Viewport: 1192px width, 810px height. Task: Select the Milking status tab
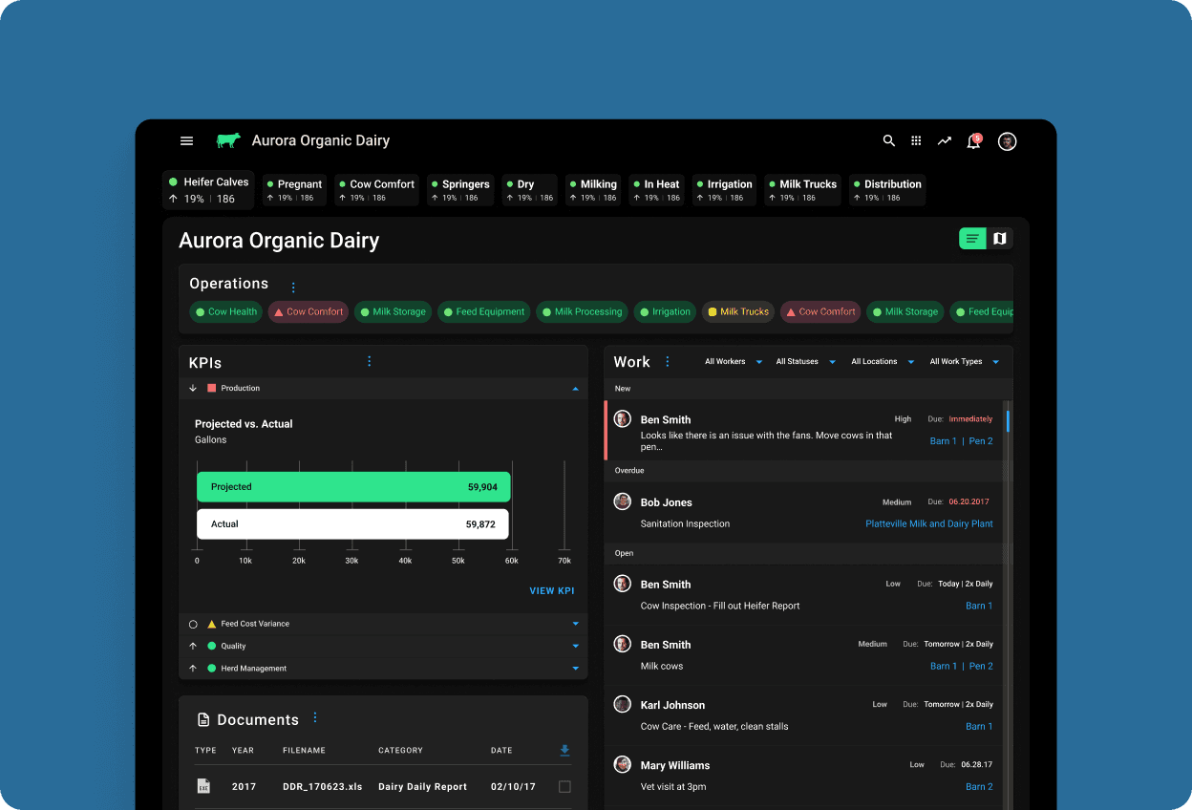[593, 190]
